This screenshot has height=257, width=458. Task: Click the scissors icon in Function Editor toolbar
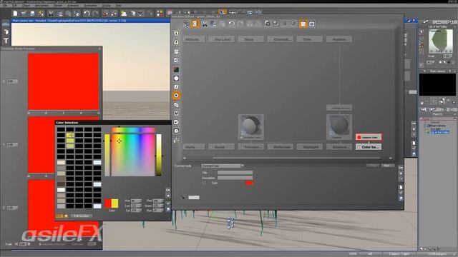(205, 24)
